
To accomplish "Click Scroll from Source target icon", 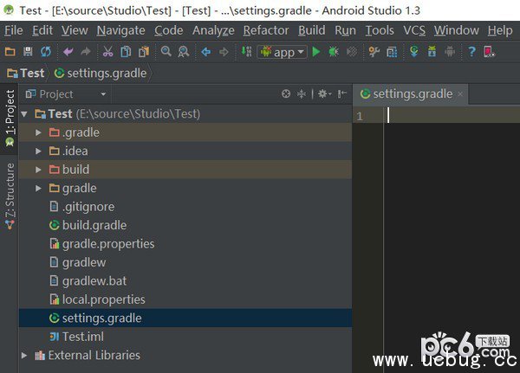I will (286, 94).
